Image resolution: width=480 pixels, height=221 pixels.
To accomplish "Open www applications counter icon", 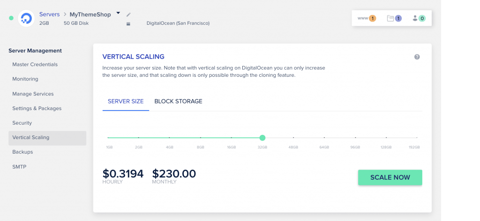I will tap(367, 18).
